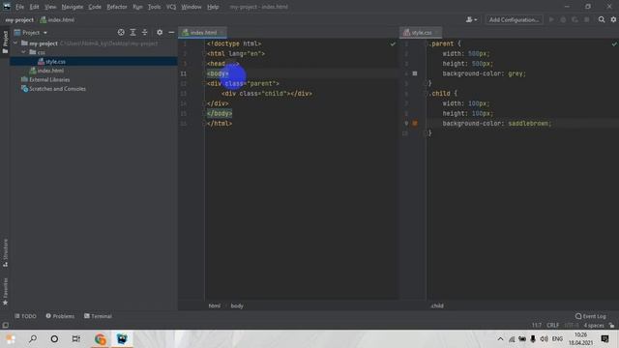Viewport: 619px width, 348px height.
Task: Click the Collapse All icon in Project panel
Action: pos(144,32)
